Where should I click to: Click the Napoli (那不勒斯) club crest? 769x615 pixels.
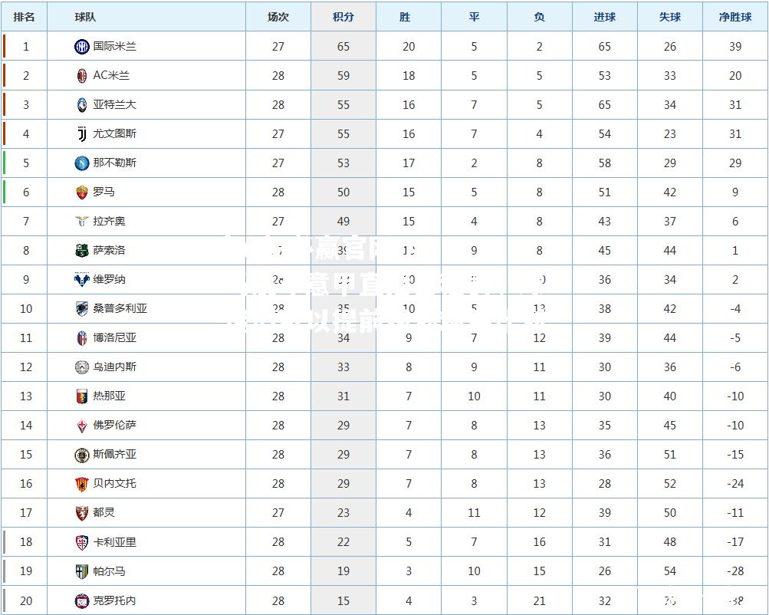point(82,163)
